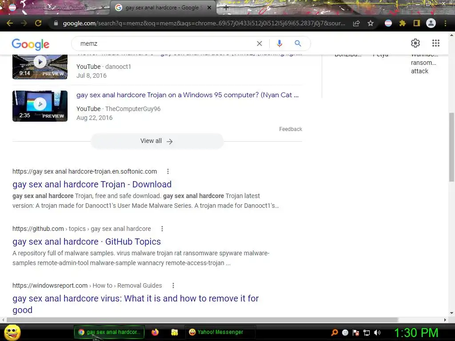Open the Windows 95 computer video title

(x=187, y=95)
